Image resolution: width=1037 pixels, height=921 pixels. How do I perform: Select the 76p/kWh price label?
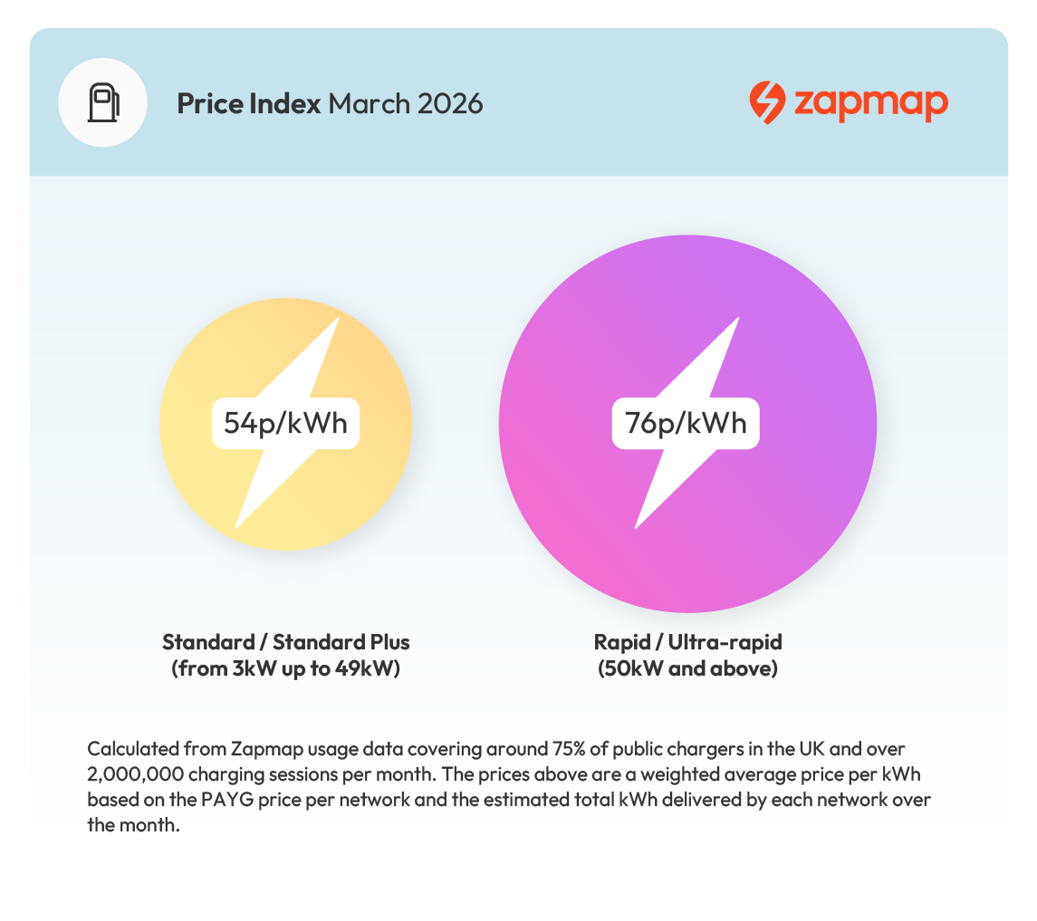click(x=686, y=423)
